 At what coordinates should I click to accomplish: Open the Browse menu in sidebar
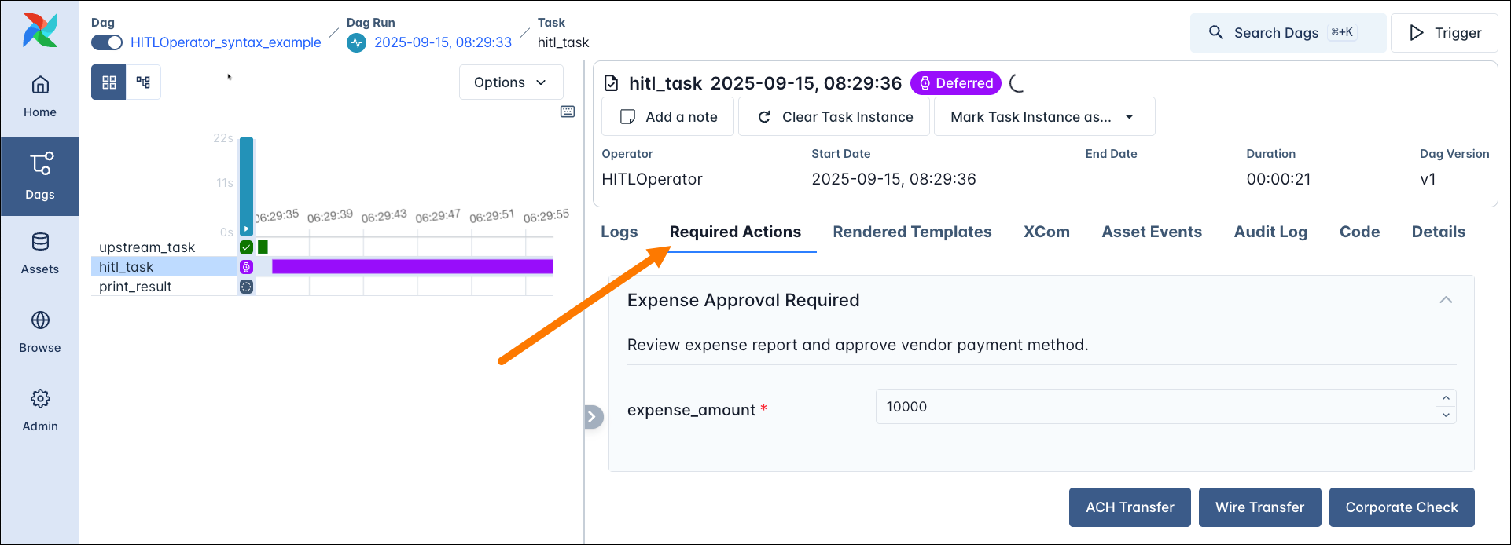coord(40,331)
